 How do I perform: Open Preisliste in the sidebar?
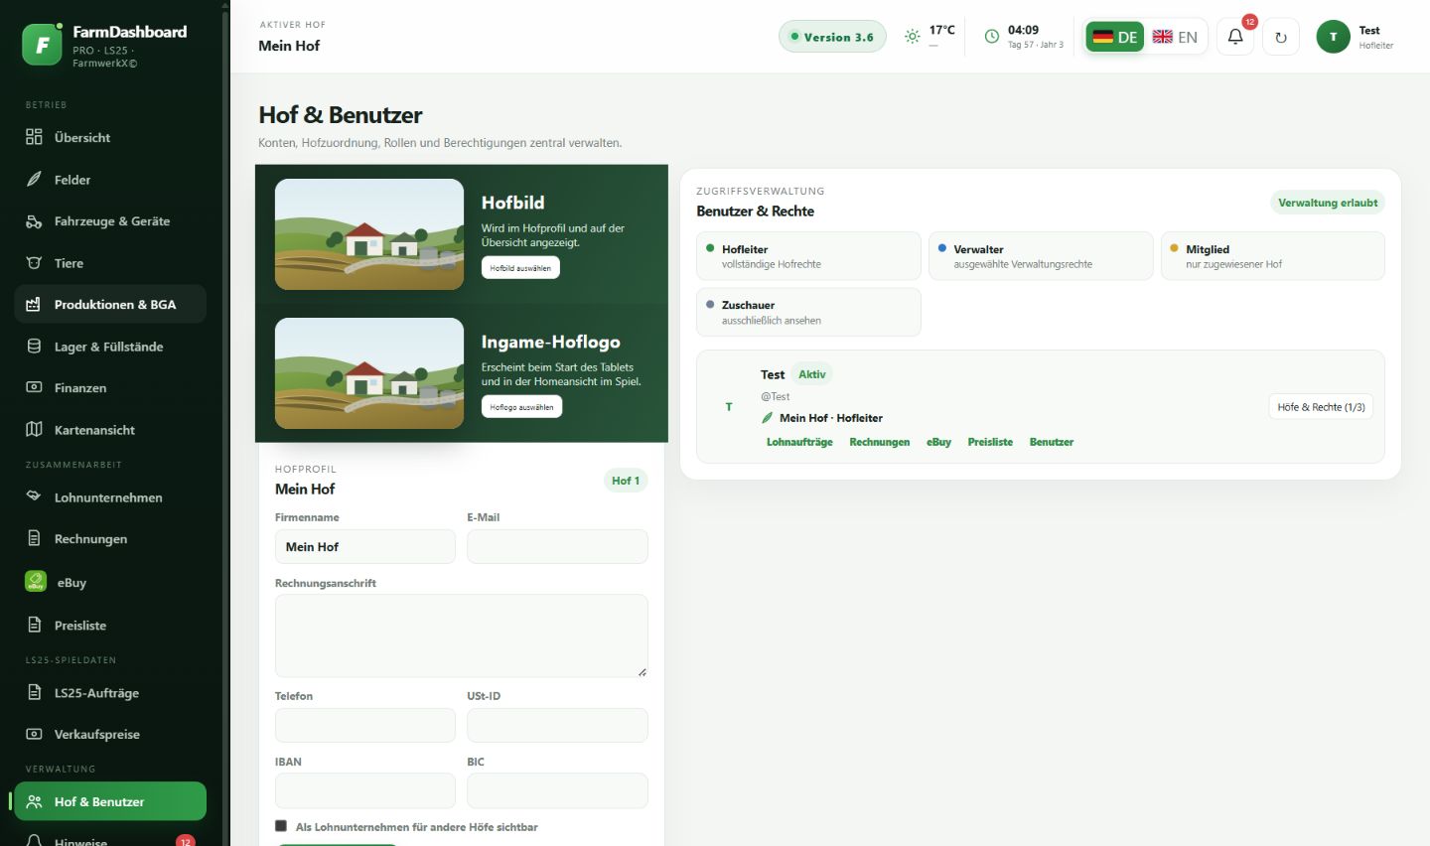(x=110, y=626)
